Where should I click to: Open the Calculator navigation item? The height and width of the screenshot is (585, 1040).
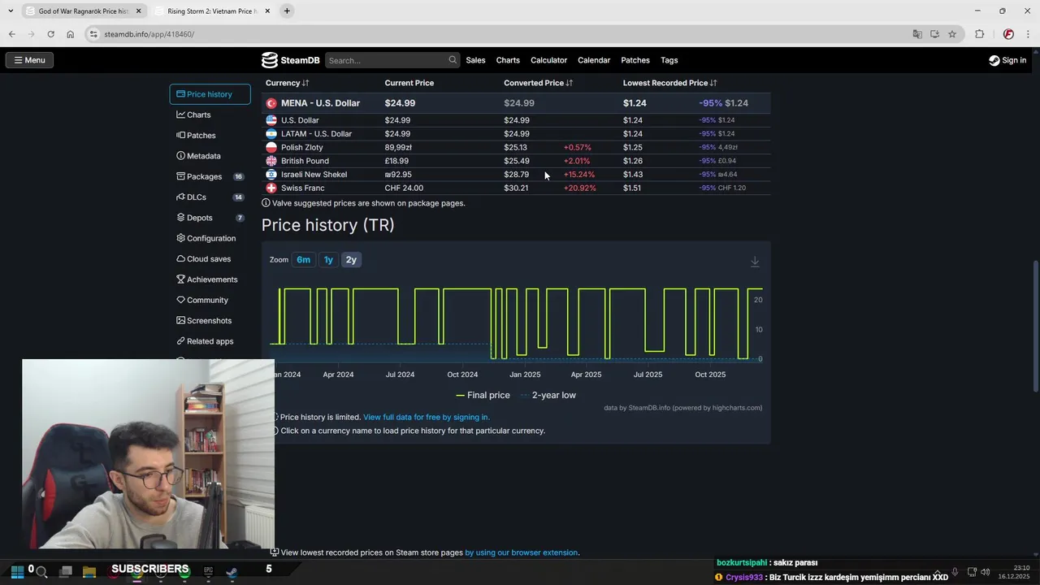tap(548, 60)
